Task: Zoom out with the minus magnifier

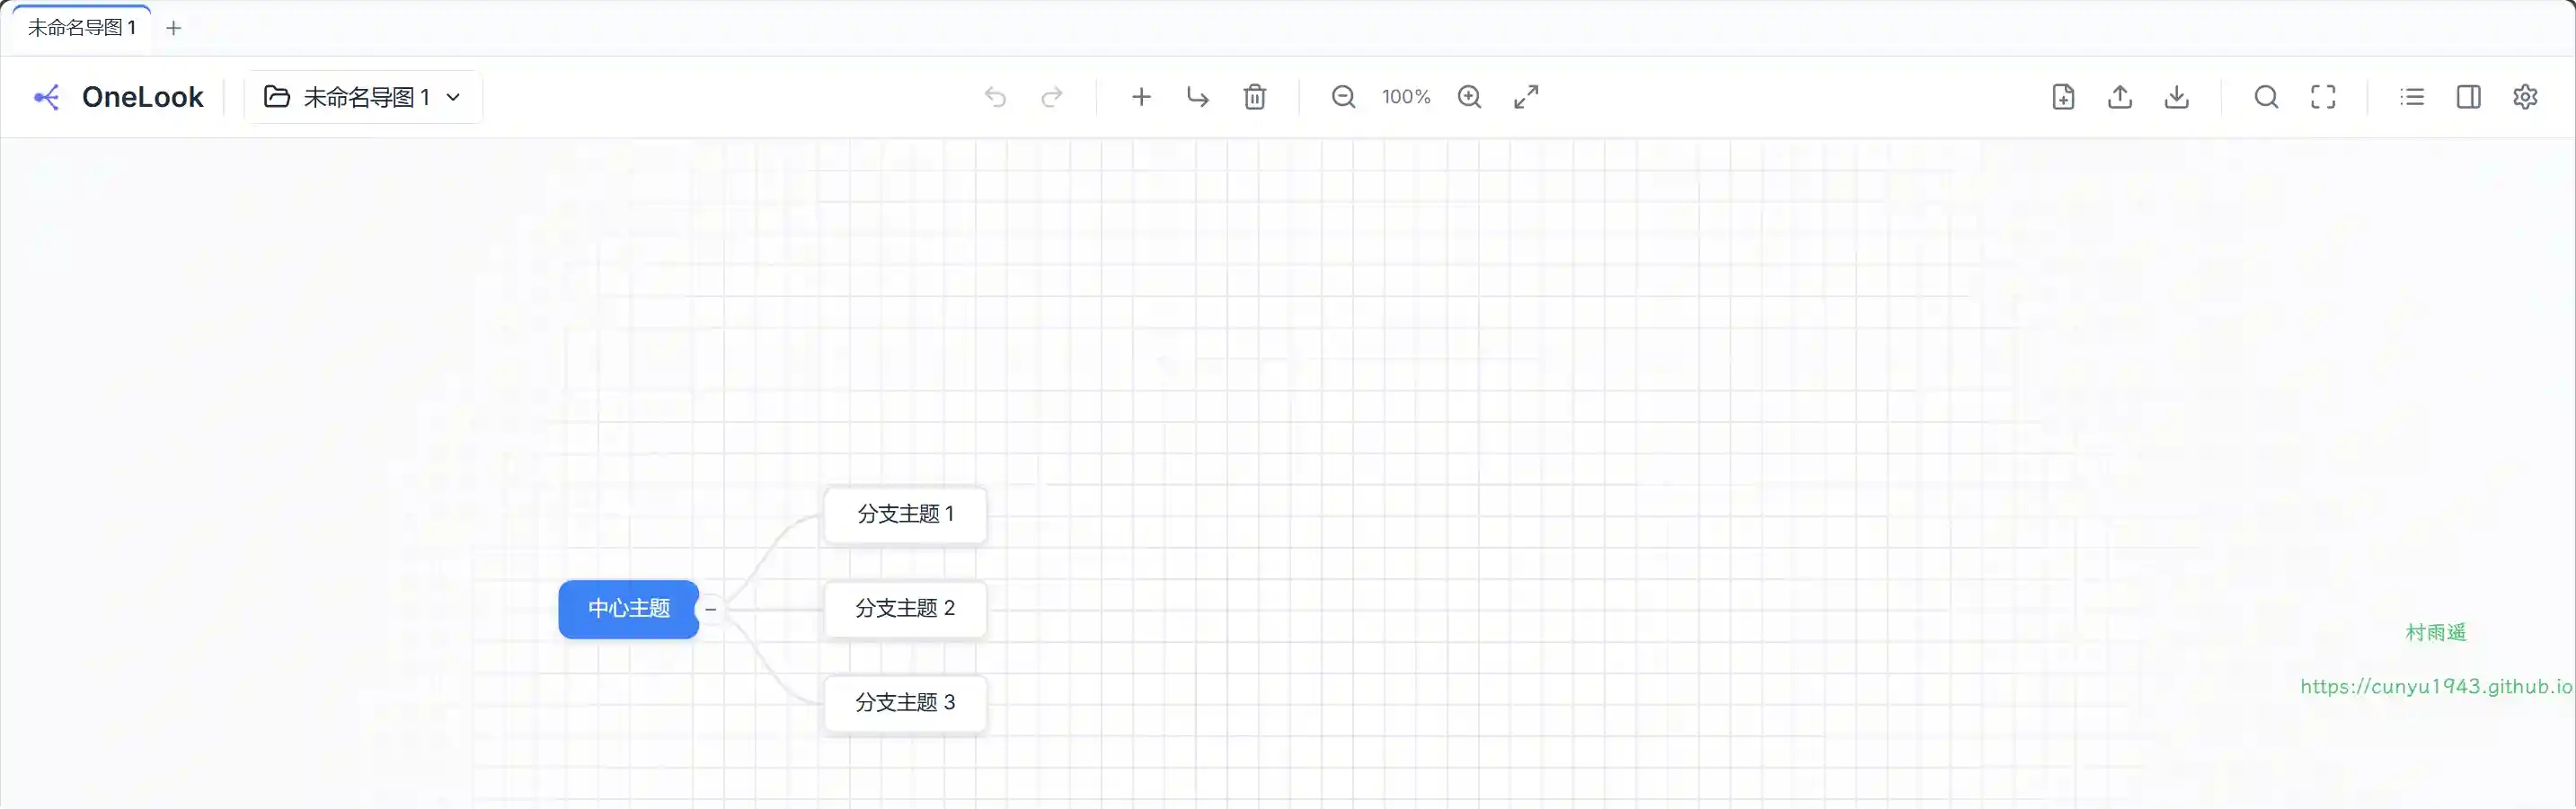Action: [x=1343, y=97]
